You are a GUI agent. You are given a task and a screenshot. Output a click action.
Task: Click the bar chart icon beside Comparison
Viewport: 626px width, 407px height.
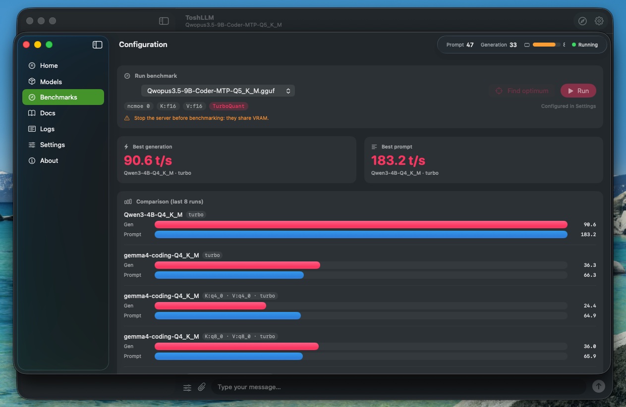(x=128, y=202)
